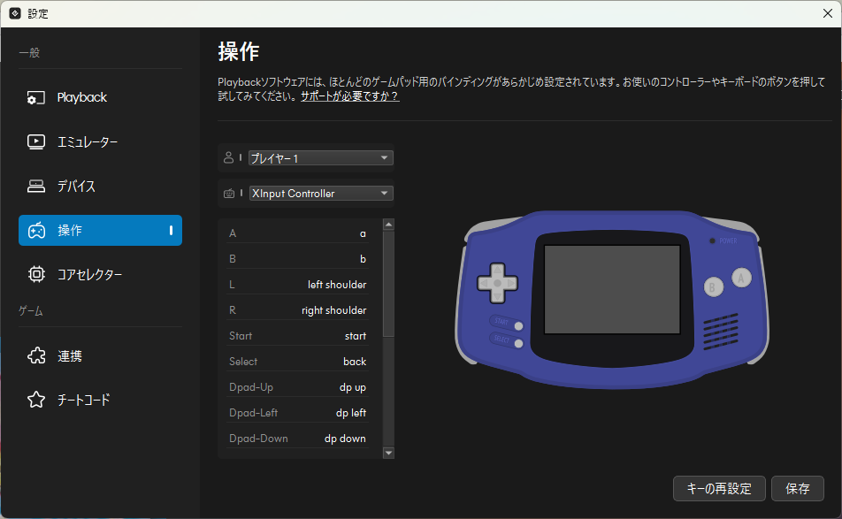842x519 pixels.
Task: Open the サポートが必要ですか？ link
Action: 349,96
